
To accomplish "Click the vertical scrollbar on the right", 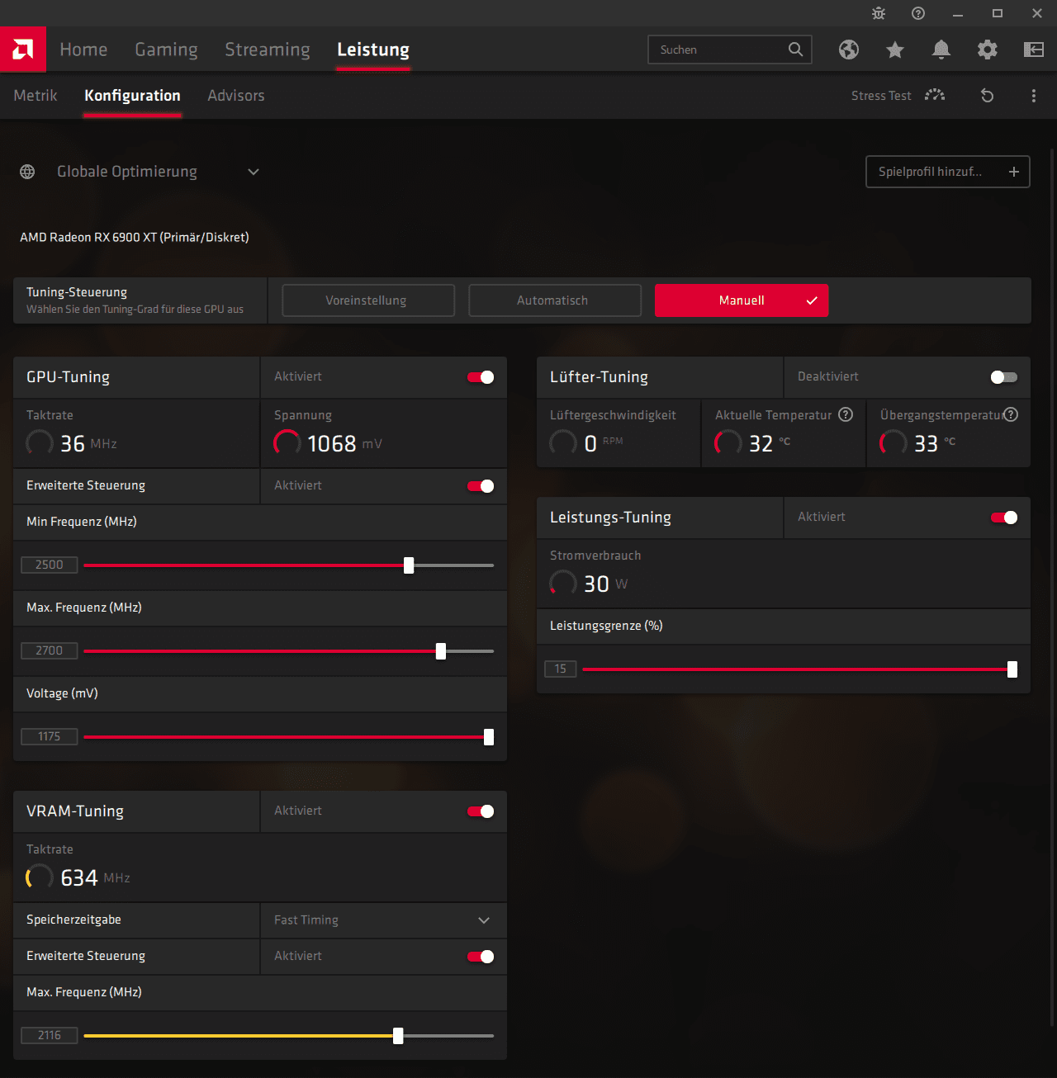I will (x=1051, y=586).
